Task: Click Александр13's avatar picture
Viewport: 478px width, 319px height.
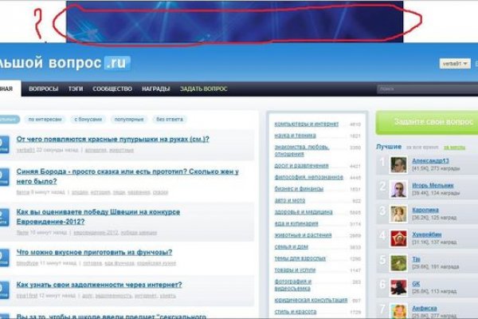Action: pyautogui.click(x=399, y=165)
